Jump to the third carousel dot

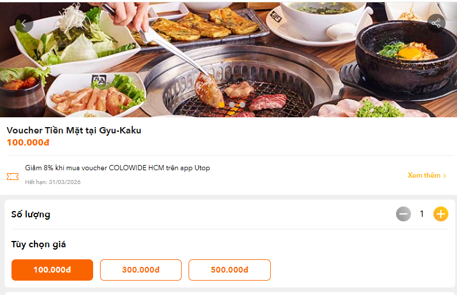[243, 105]
